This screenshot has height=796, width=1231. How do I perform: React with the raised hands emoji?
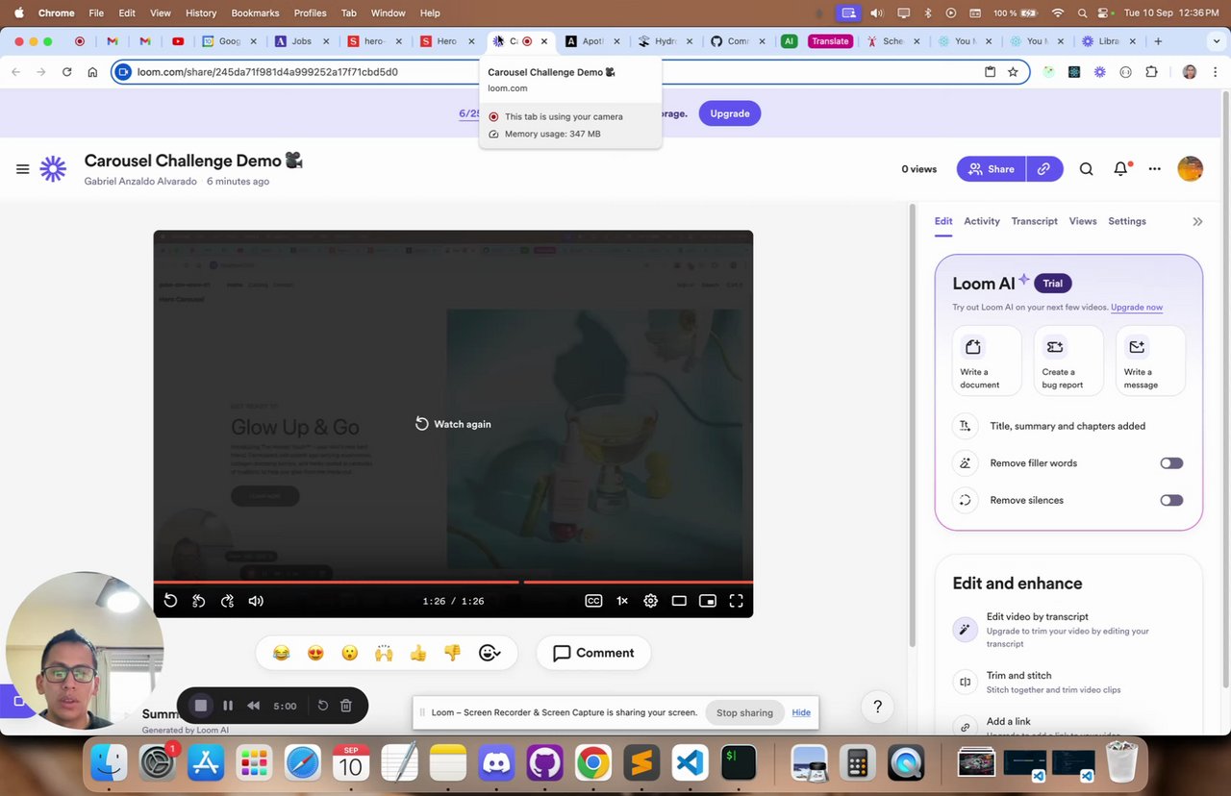[384, 653]
